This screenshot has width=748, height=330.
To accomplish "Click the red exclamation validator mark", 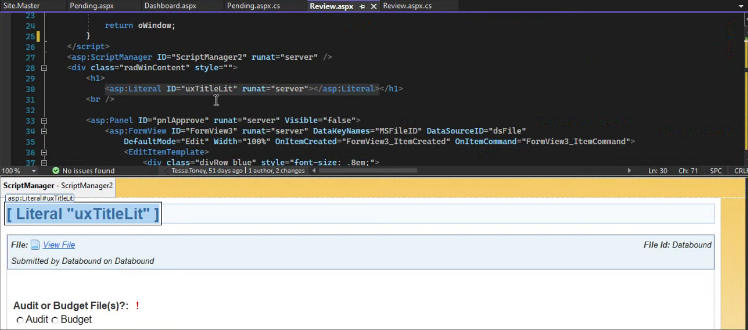I will coord(137,306).
